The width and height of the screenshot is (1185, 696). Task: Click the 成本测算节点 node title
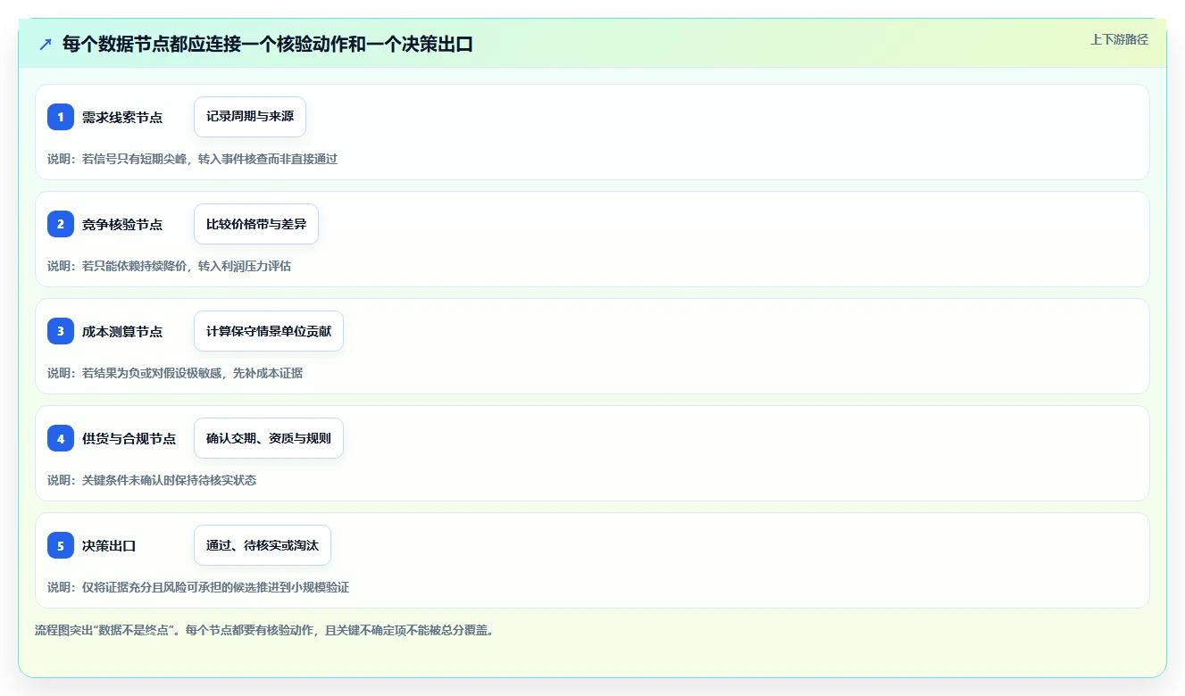click(x=122, y=331)
